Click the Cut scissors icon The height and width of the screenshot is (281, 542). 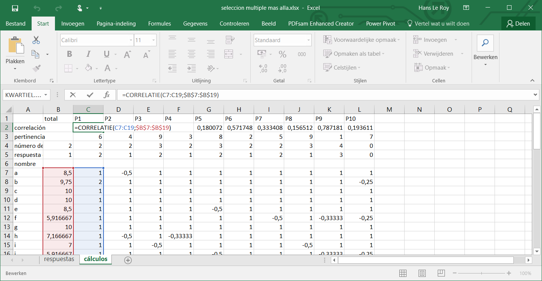tap(36, 40)
